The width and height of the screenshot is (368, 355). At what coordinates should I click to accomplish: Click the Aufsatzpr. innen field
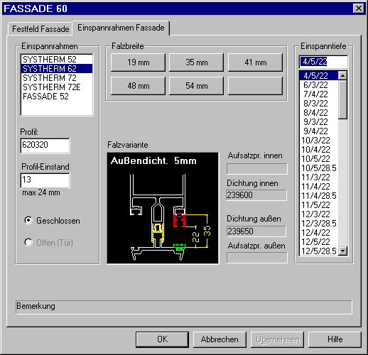pyautogui.click(x=257, y=169)
